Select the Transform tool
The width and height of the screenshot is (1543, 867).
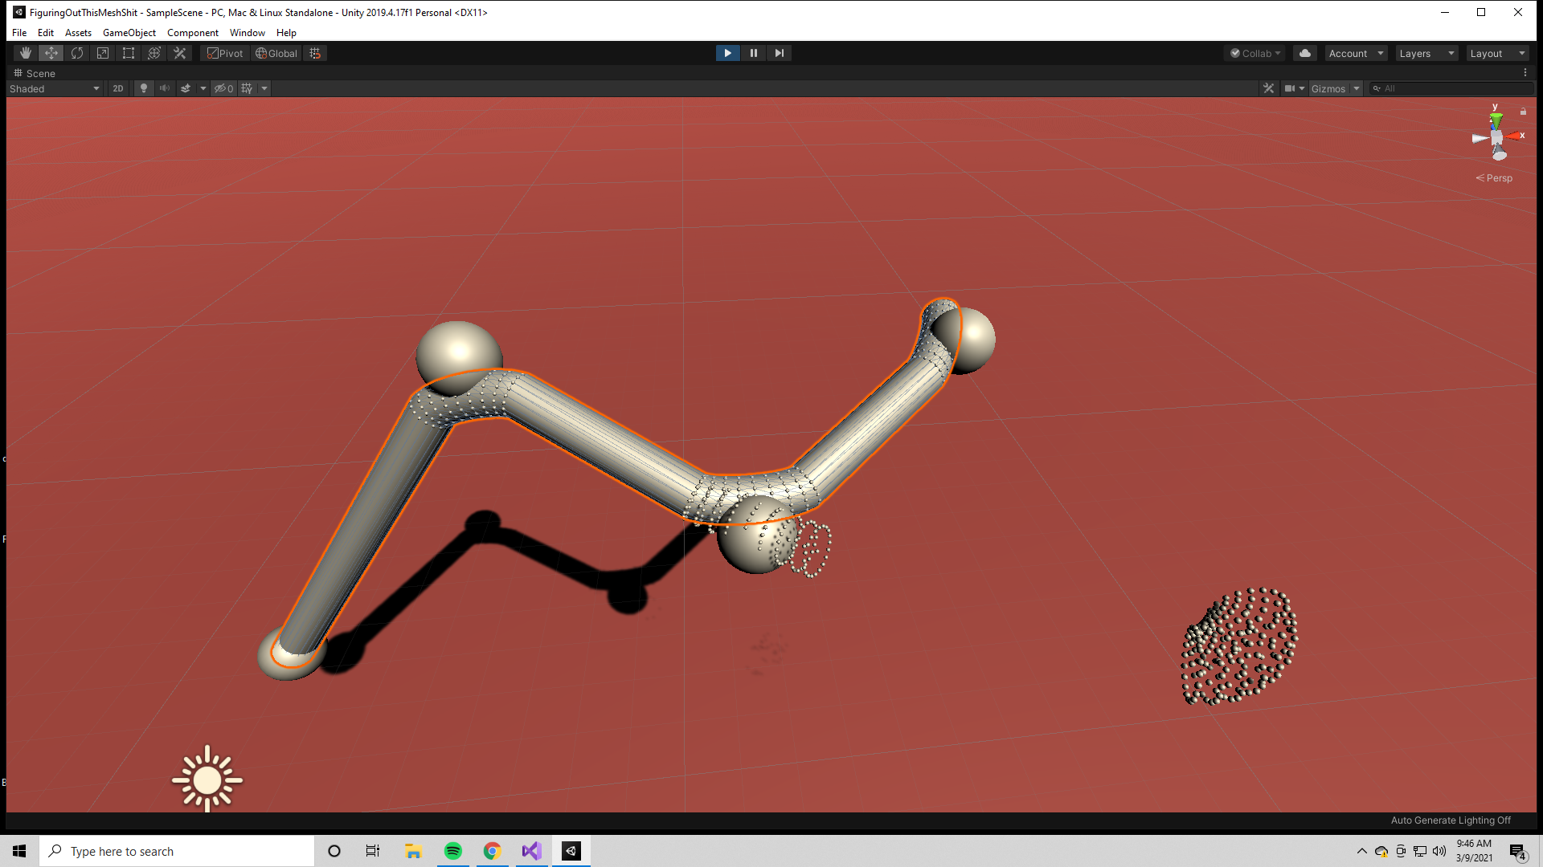154,53
